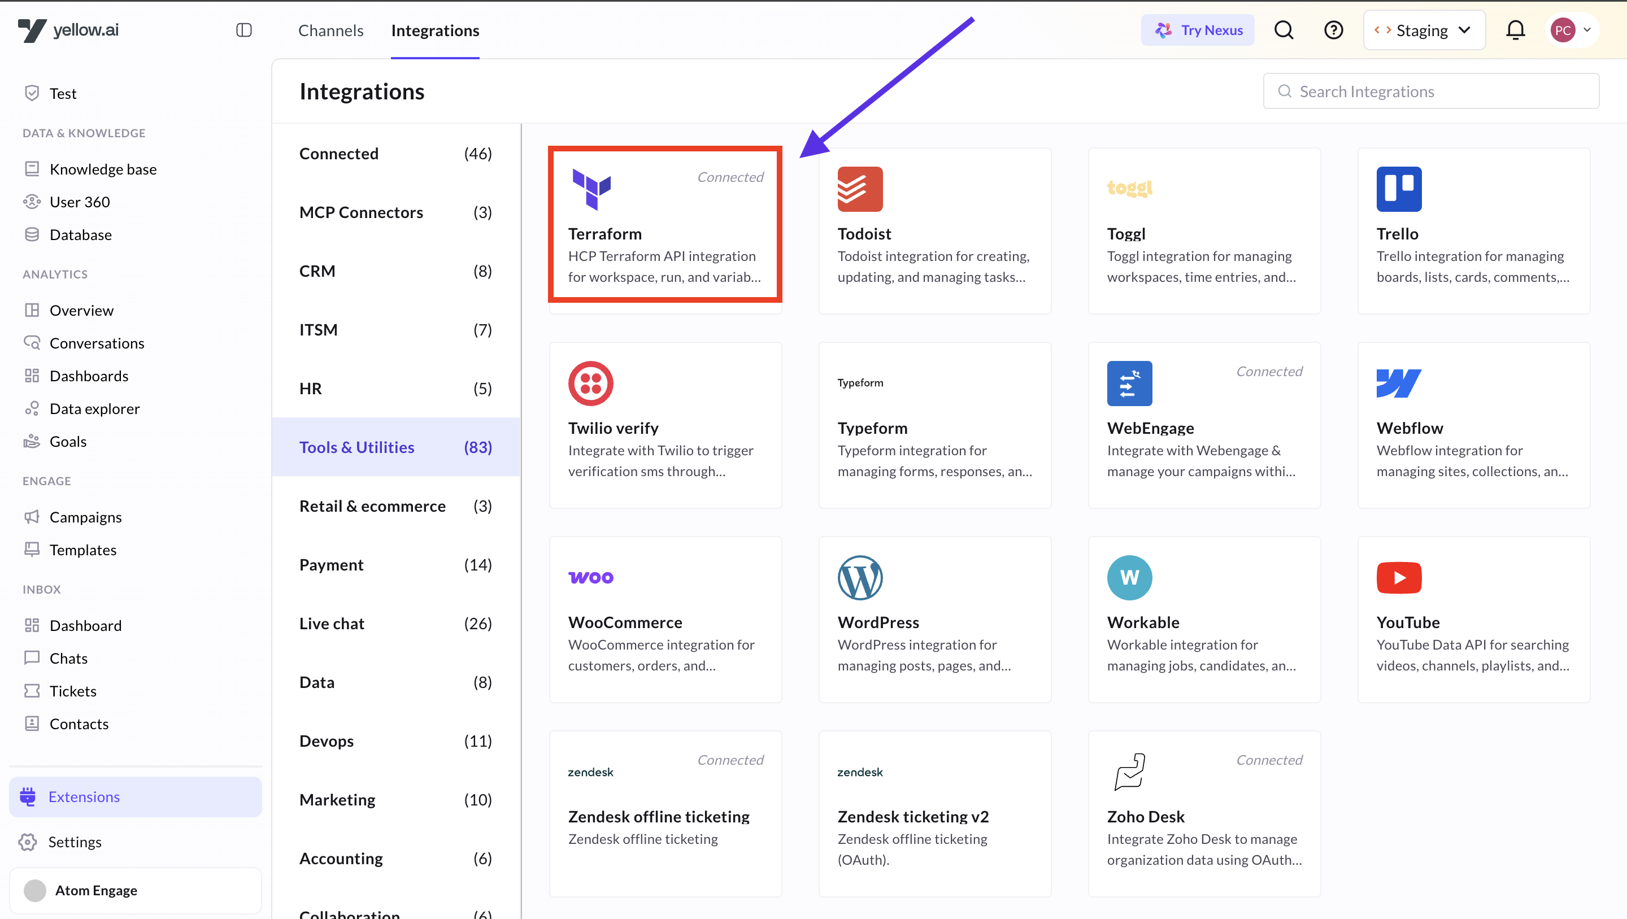Open the Atom Engage bot switcher
This screenshot has height=919, width=1627.
(x=136, y=890)
